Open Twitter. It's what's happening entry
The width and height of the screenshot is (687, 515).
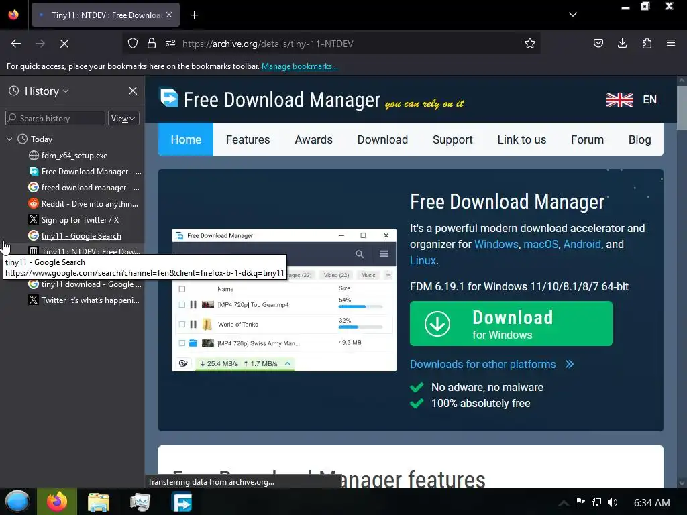tap(84, 300)
